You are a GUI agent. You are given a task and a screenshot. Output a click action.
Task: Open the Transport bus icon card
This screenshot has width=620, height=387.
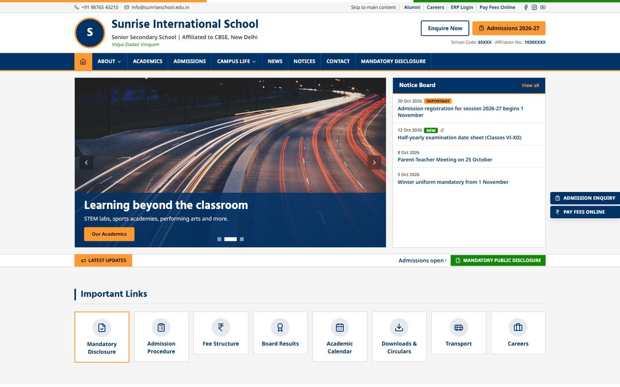click(x=459, y=333)
